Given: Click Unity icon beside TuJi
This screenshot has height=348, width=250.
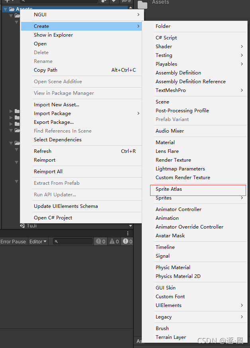Looking at the screenshot, I should [x=22, y=226].
